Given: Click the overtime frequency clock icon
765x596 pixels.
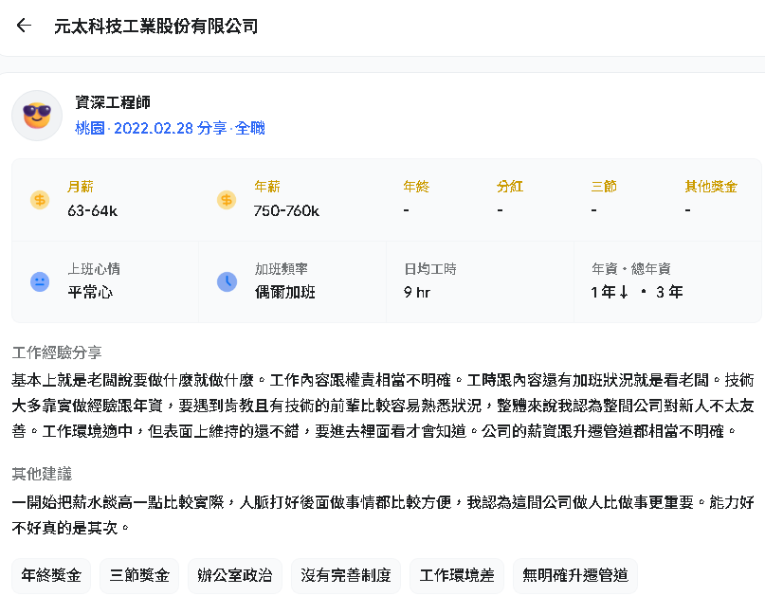Looking at the screenshot, I should [227, 282].
